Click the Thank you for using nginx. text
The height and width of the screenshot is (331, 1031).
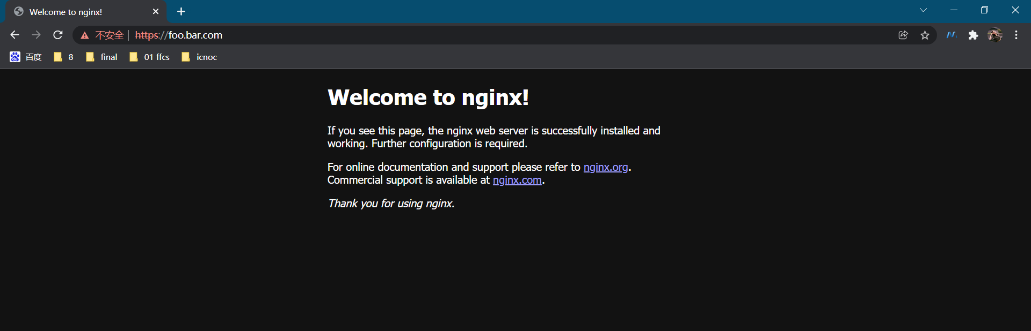point(391,204)
